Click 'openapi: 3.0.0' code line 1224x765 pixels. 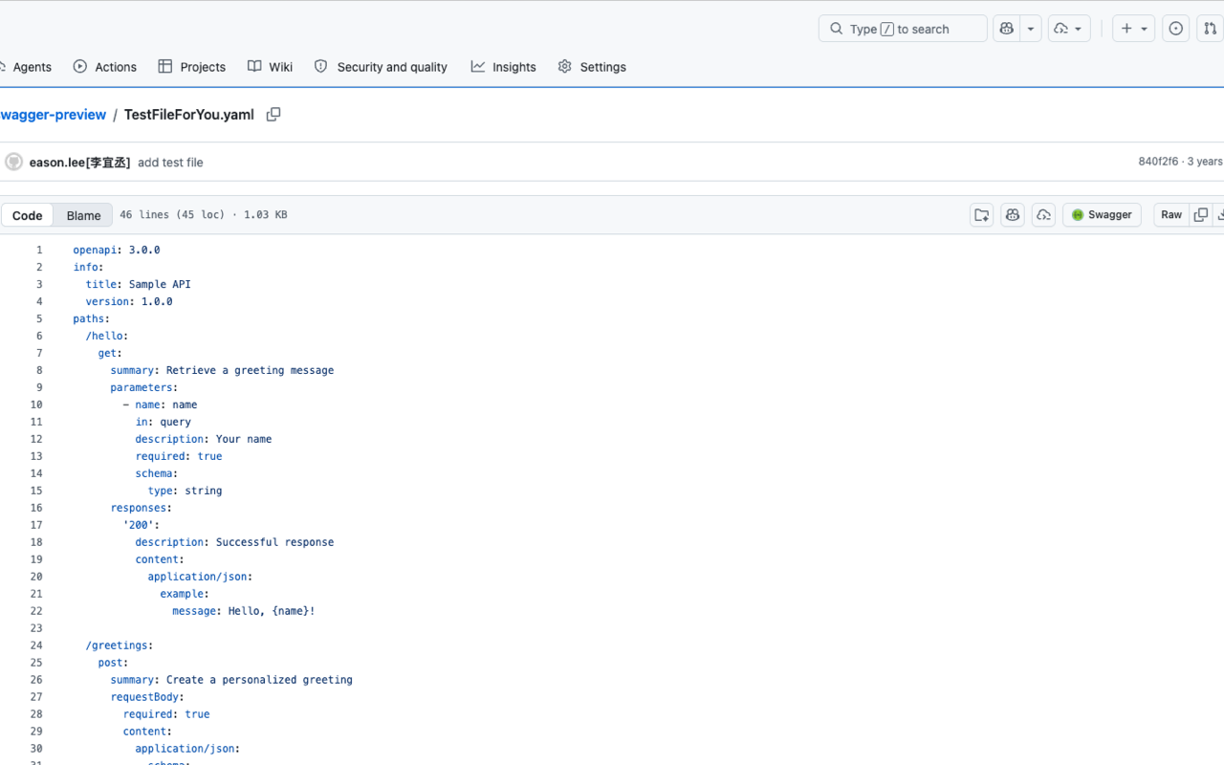[117, 250]
